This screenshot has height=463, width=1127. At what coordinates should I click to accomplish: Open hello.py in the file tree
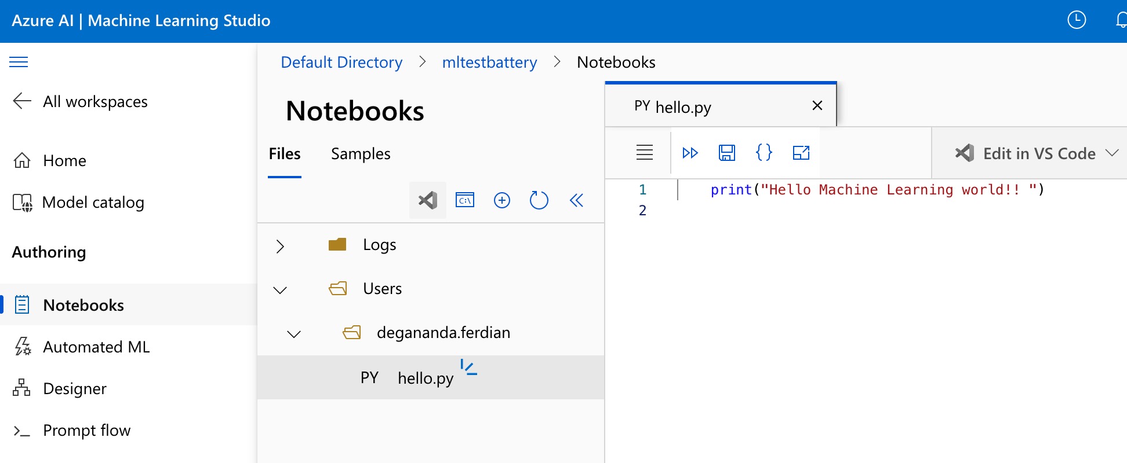[431, 377]
